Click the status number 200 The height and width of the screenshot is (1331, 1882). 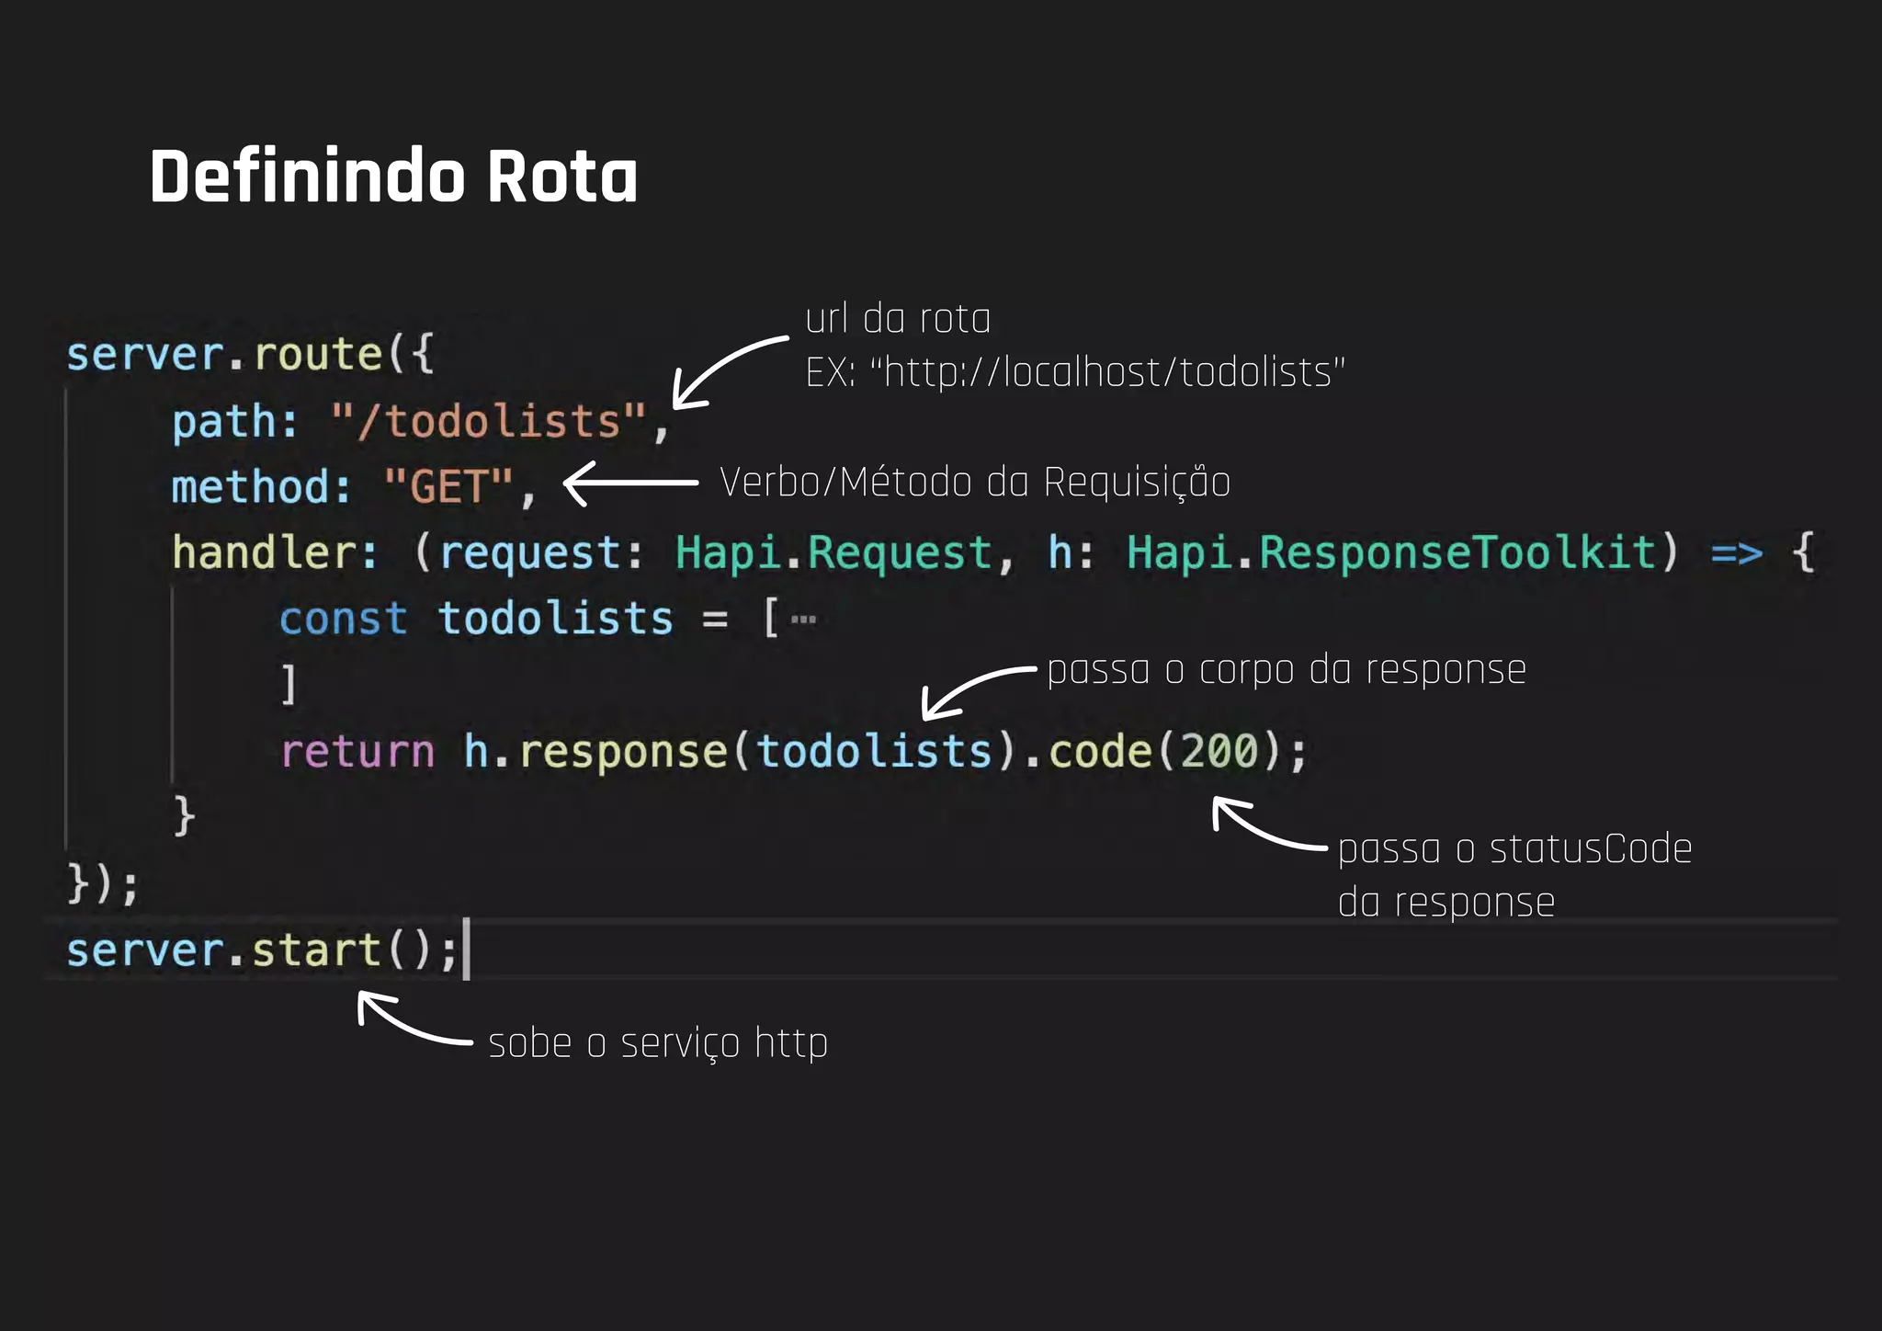pos(1219,751)
